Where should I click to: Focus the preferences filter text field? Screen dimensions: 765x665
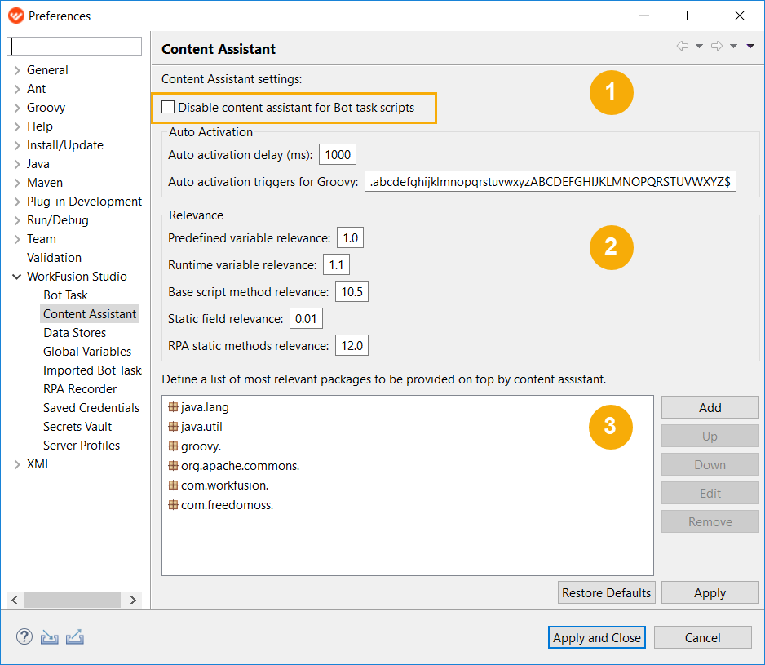[x=74, y=47]
